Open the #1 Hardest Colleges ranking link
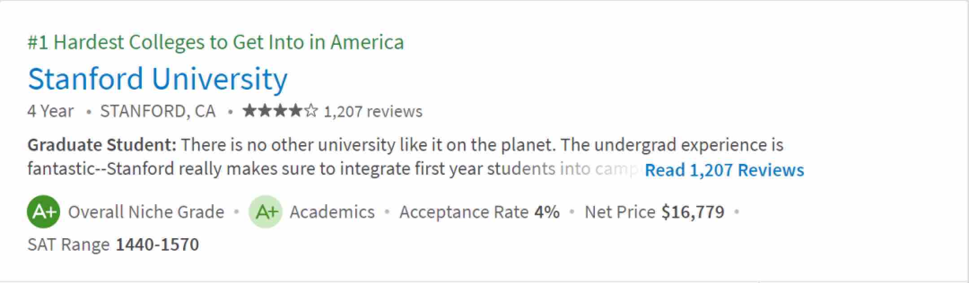 pos(215,42)
